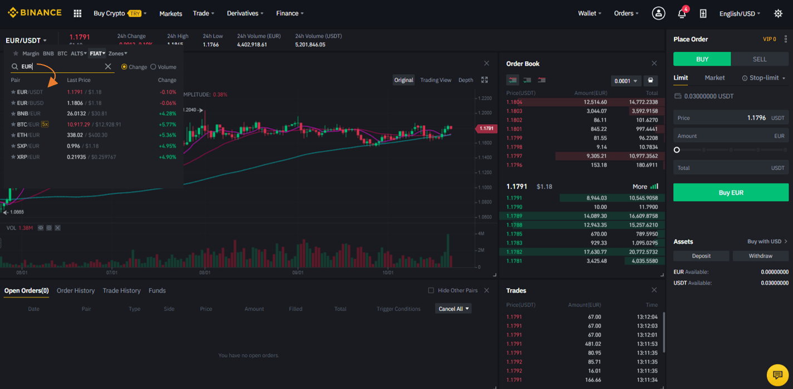Toggle theme with the sun icon
793x389 pixels.
778,13
